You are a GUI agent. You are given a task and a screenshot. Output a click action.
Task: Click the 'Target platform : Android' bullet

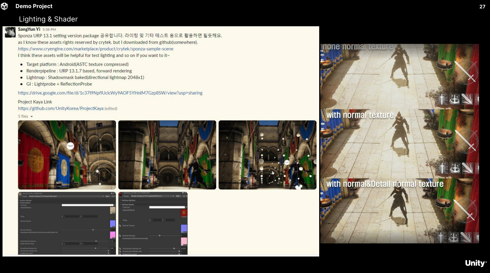point(78,64)
